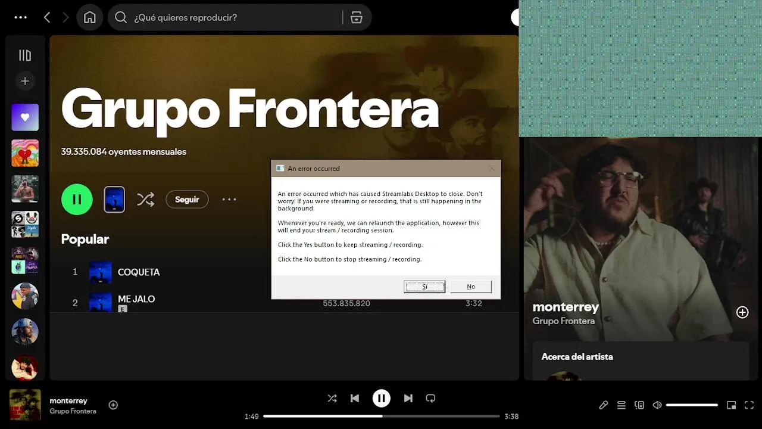Viewport: 762px width, 429px height.
Task: Open the Acerca del artista section
Action: [577, 357]
